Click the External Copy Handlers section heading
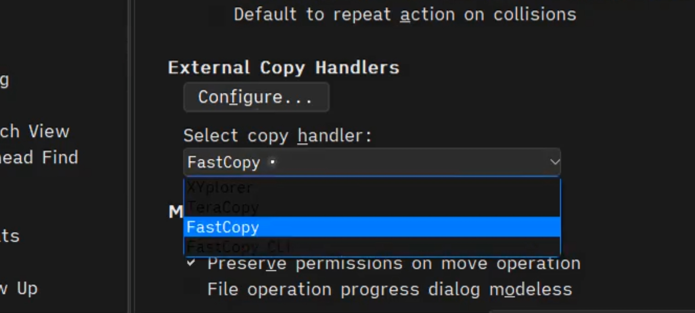Screen dimensions: 695x313 (x=284, y=68)
